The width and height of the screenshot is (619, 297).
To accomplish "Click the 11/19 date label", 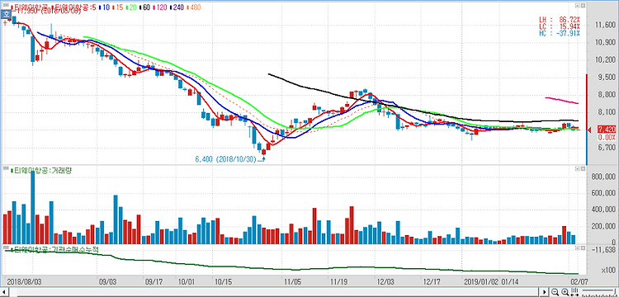I will 338,282.
